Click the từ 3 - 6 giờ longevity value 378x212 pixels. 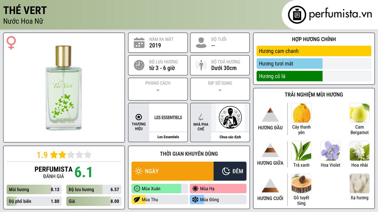coord(162,68)
